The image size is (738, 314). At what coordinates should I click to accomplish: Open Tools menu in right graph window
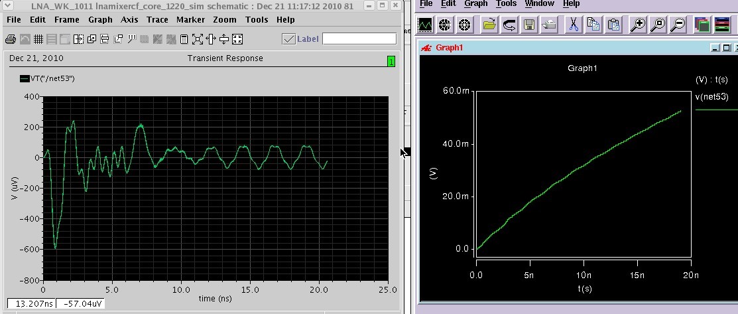pos(507,4)
